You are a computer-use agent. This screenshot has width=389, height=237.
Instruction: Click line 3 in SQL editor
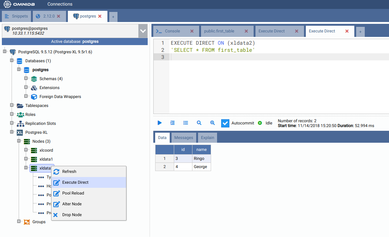pos(261,57)
